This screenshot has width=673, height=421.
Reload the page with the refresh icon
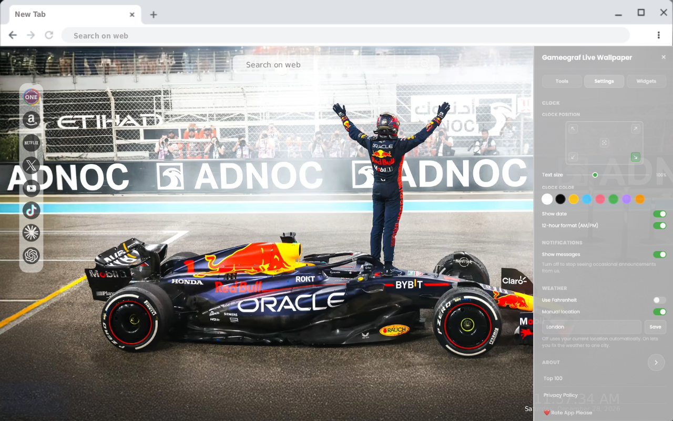pos(49,35)
